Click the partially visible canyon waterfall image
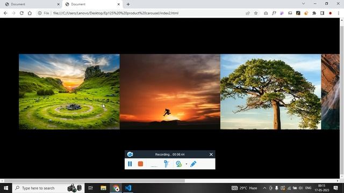The width and height of the screenshot is (344, 193). (x=331, y=92)
